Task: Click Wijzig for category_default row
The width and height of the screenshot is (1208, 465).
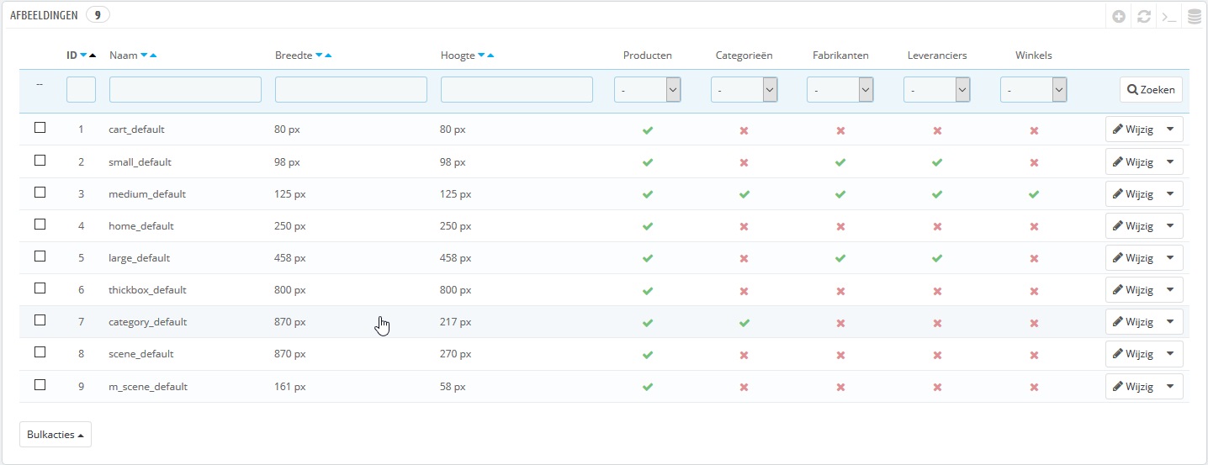Action: tap(1132, 322)
